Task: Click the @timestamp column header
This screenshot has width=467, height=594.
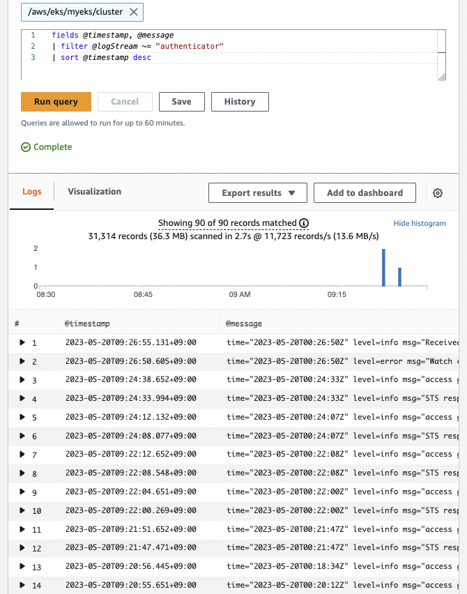Action: pos(87,323)
